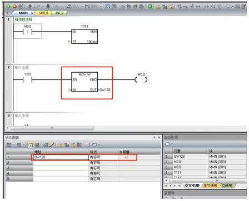249x201 pixels.
Task: Click the Delete icon in editor toolbar
Action: (x=87, y=7)
